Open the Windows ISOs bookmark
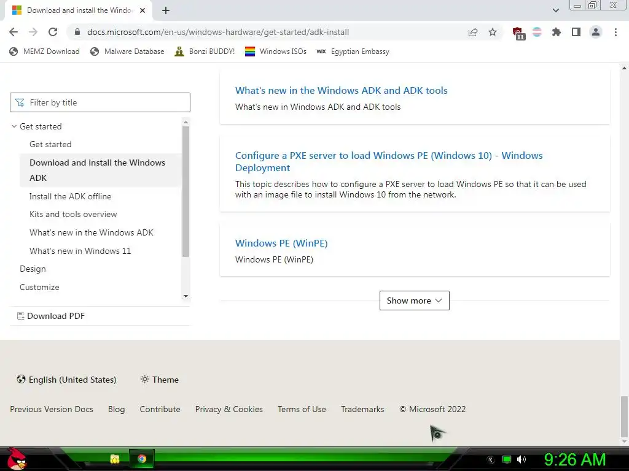 [x=276, y=52]
